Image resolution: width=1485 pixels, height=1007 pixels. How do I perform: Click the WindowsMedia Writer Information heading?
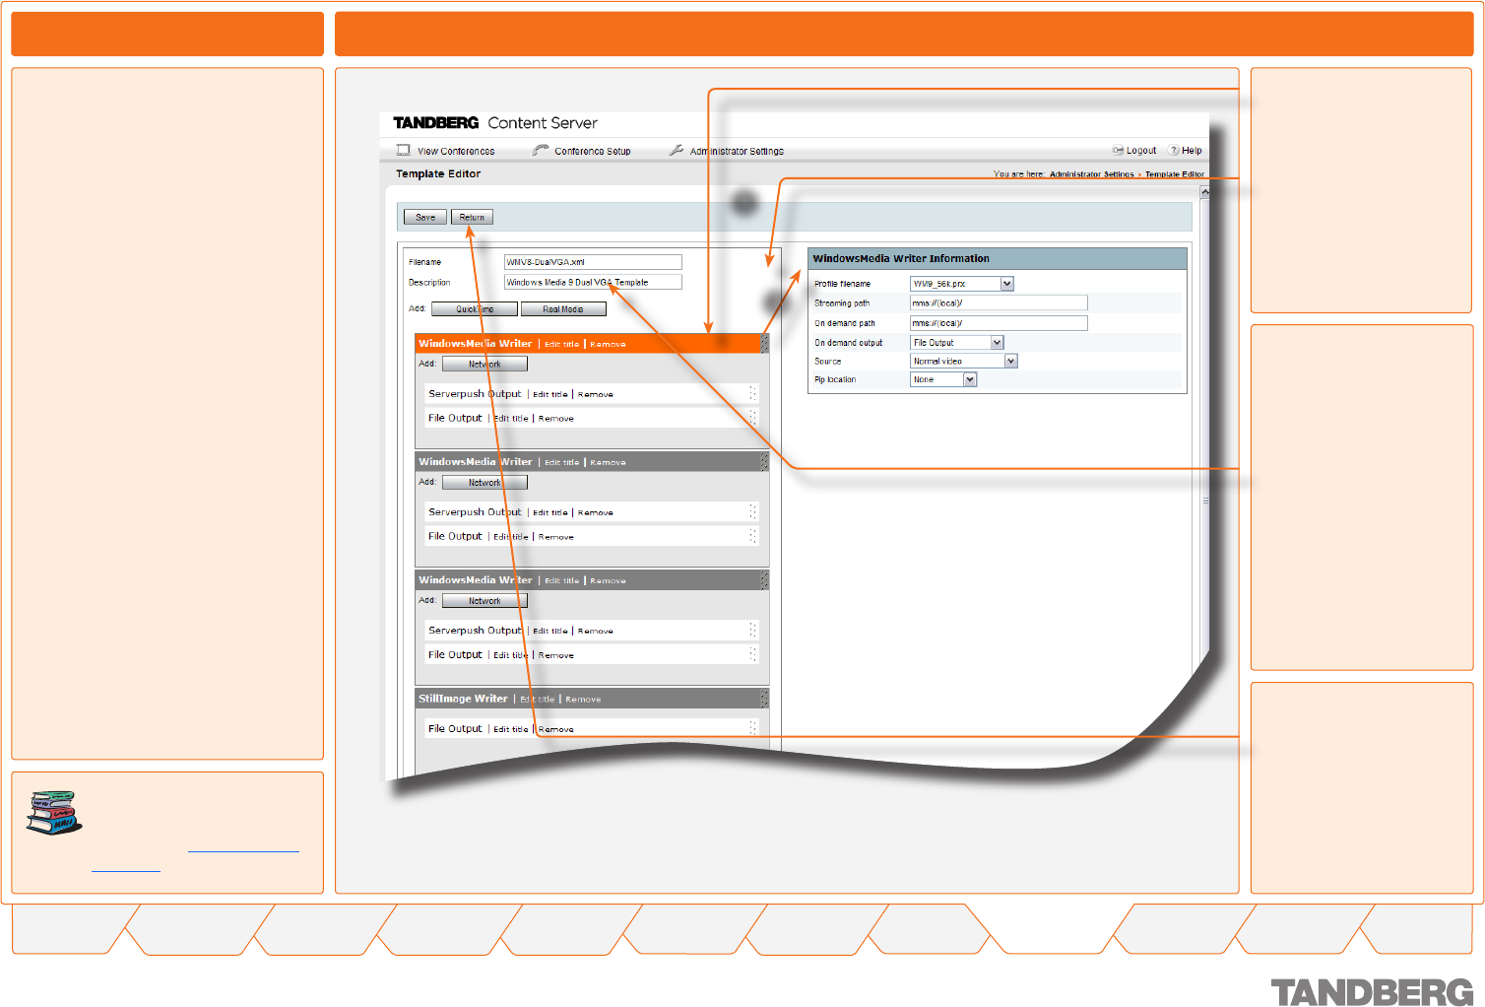point(901,258)
